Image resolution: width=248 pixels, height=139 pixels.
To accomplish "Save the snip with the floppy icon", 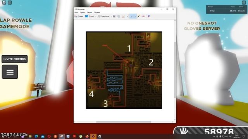I will [x=114, y=16].
